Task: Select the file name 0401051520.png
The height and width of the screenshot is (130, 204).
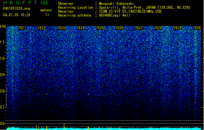Action: [x=17, y=8]
